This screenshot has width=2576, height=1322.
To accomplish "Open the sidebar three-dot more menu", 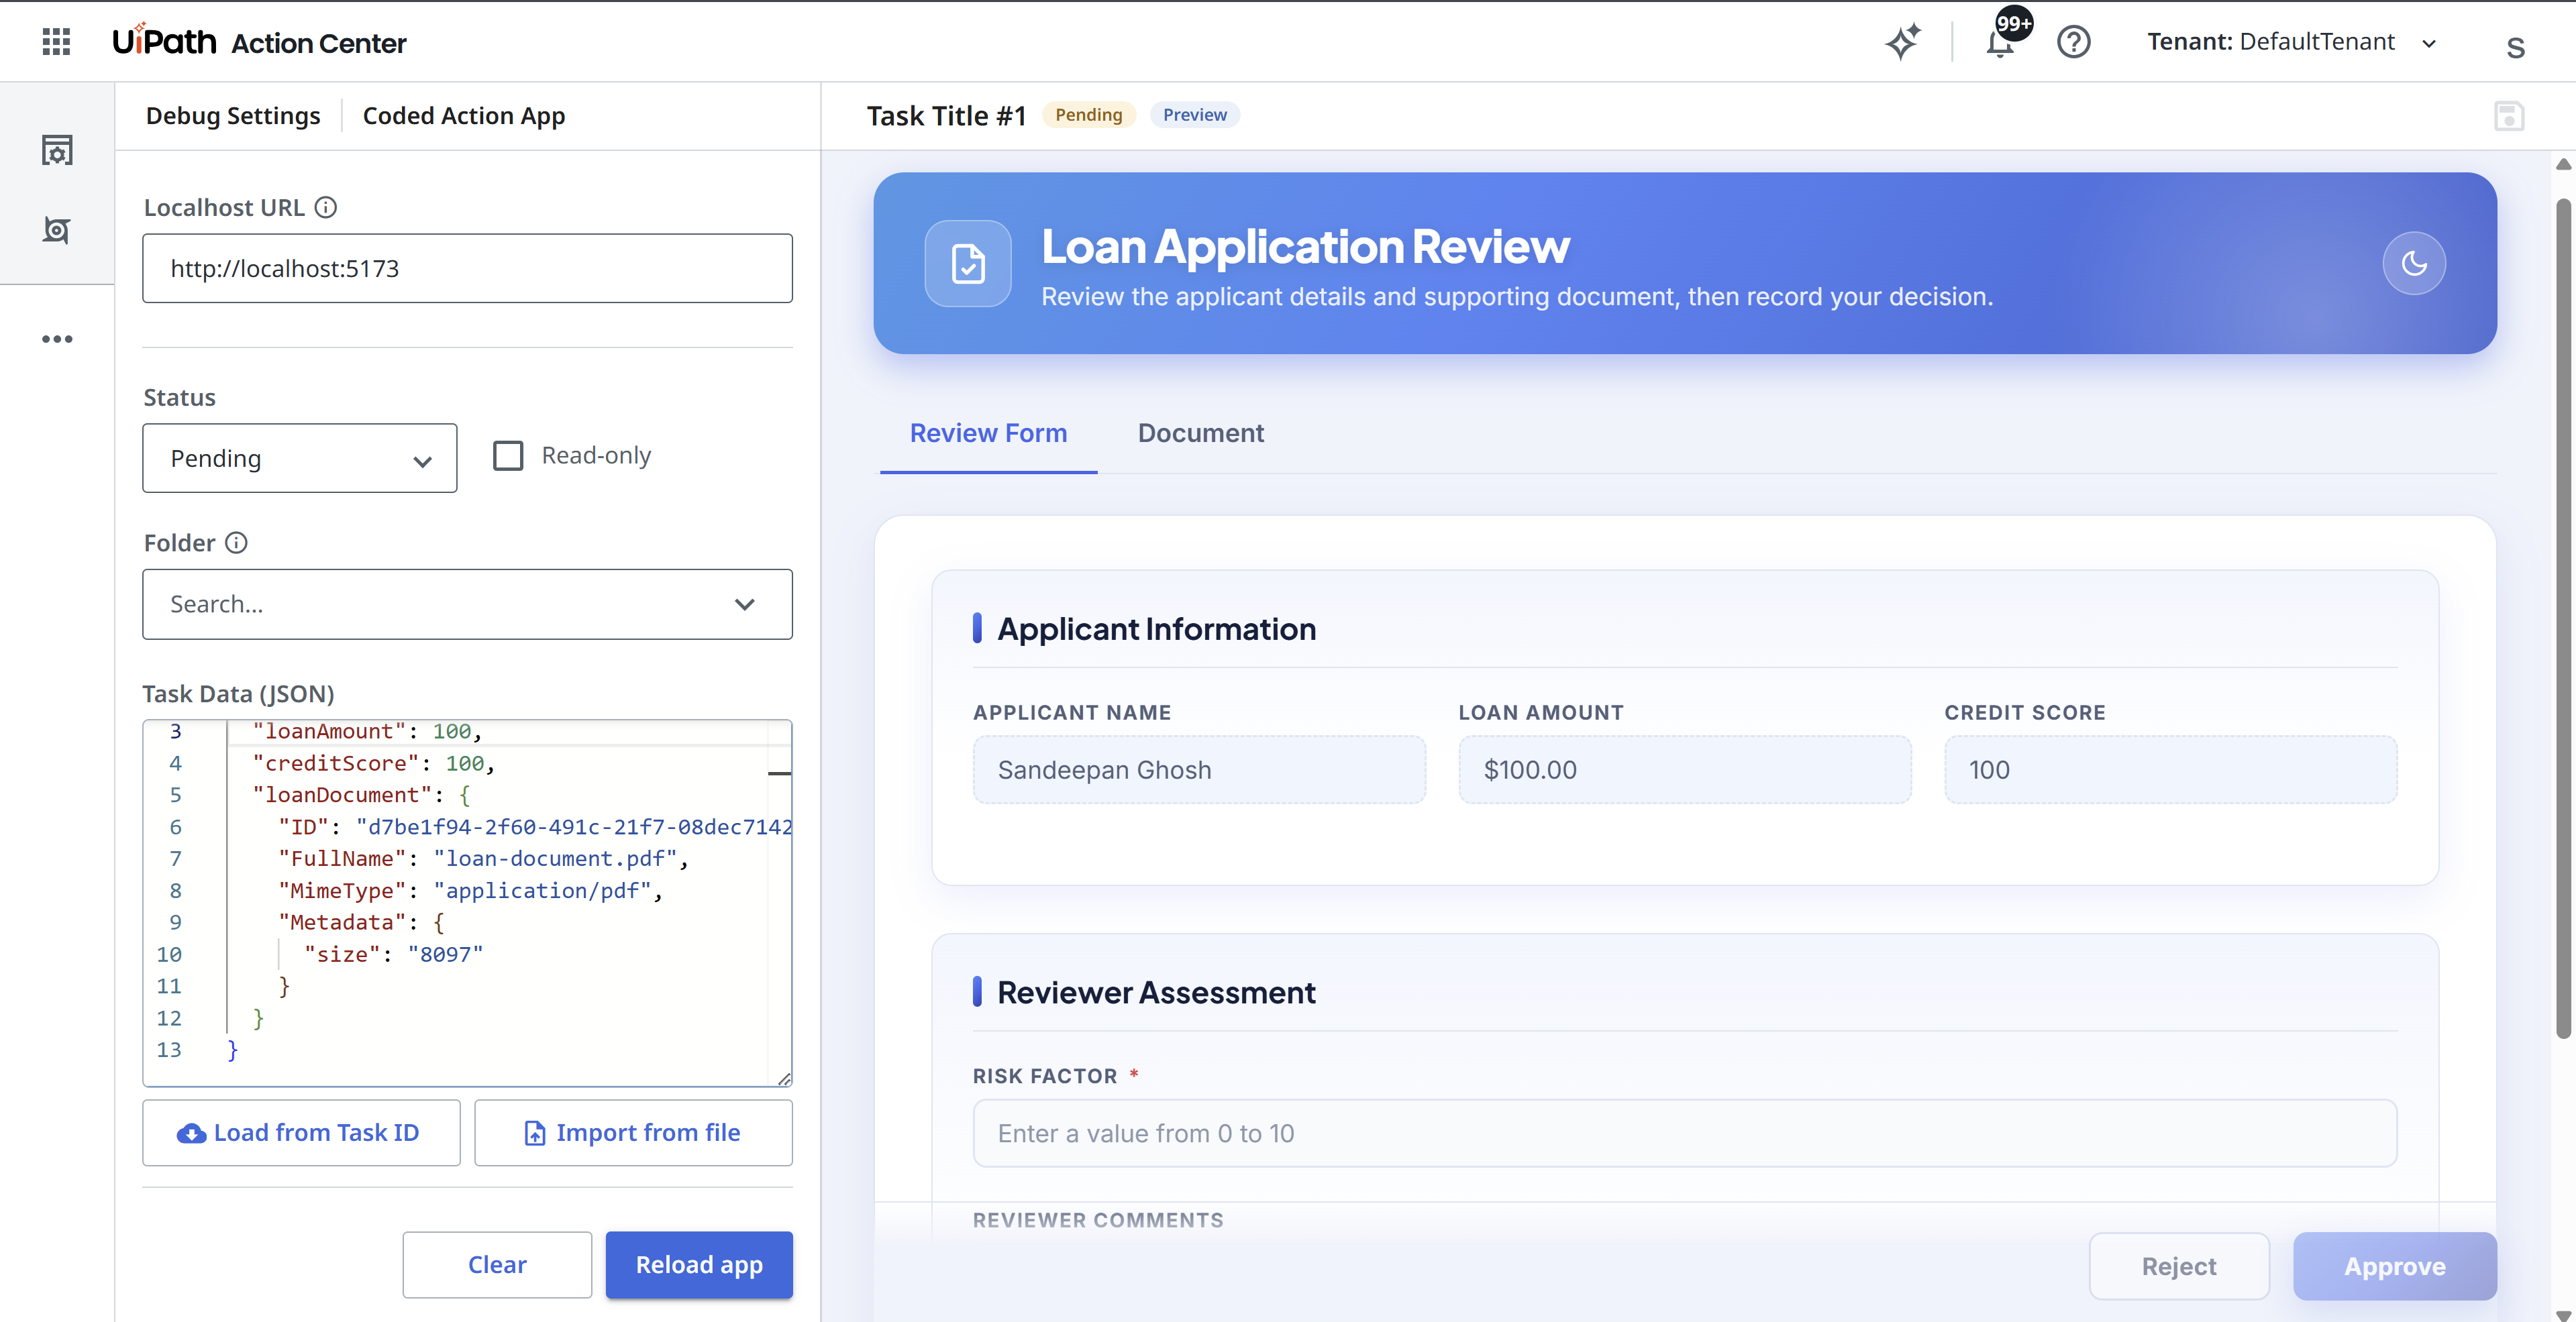I will click(57, 339).
